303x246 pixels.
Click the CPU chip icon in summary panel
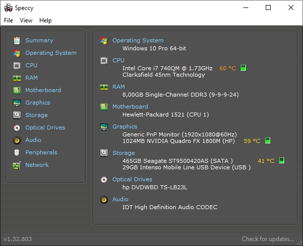click(104, 61)
